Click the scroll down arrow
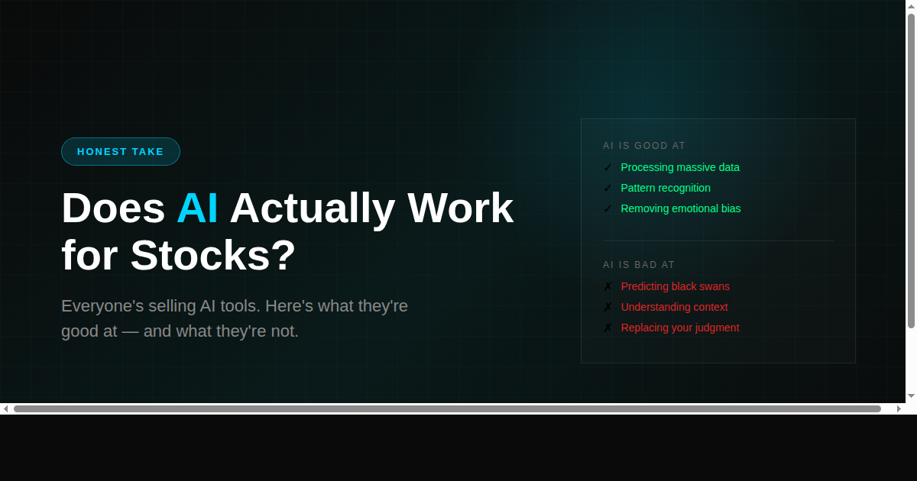 [x=911, y=396]
